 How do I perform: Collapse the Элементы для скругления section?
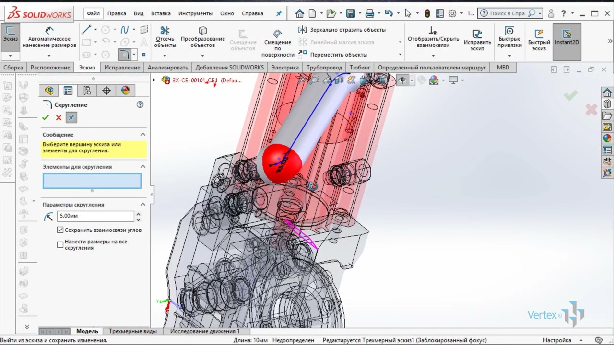142,167
